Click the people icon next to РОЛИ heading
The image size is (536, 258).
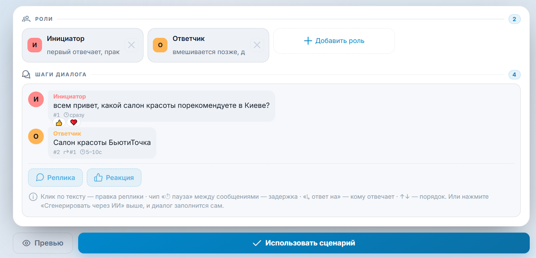26,19
